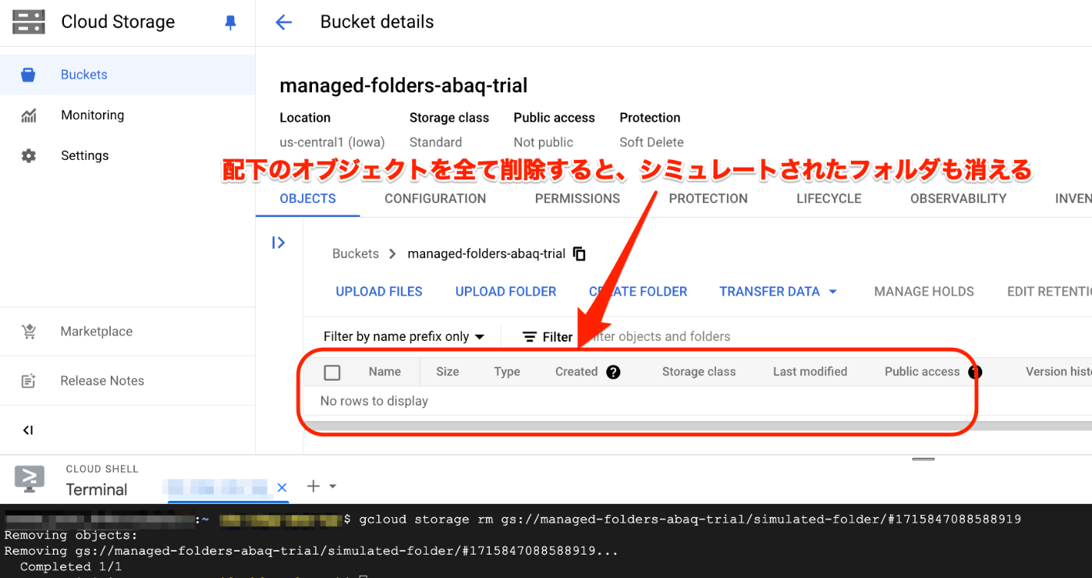Add a new Cloud Shell tab
The image size is (1092, 578).
point(313,486)
